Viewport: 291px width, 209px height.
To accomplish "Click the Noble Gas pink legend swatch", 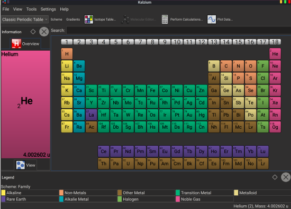I will [x=178, y=199].
